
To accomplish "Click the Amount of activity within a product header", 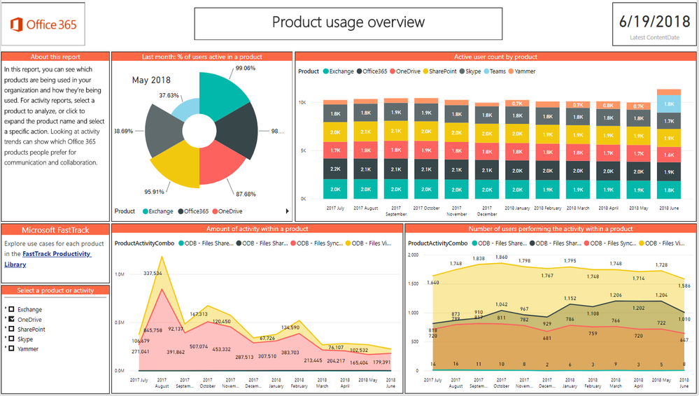I will [257, 229].
